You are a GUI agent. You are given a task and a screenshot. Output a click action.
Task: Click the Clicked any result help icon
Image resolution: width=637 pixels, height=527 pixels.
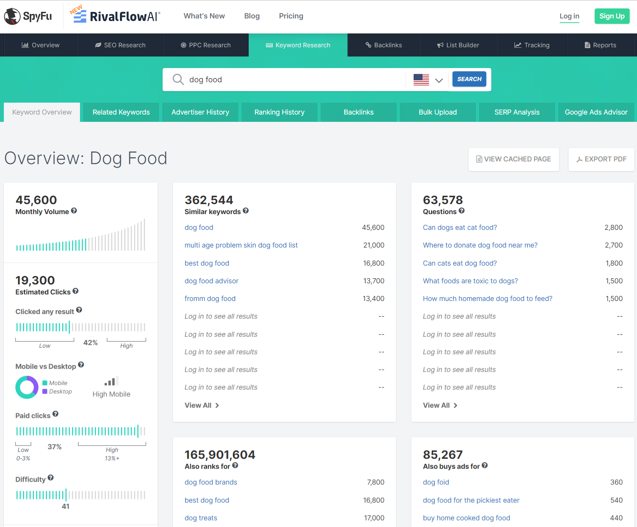[79, 310]
